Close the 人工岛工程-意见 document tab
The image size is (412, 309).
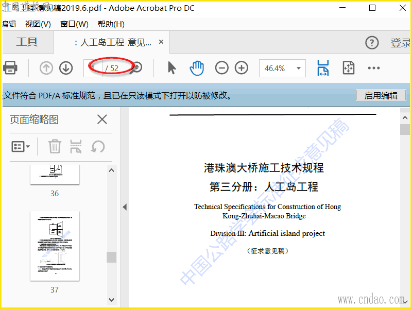pyautogui.click(x=161, y=42)
